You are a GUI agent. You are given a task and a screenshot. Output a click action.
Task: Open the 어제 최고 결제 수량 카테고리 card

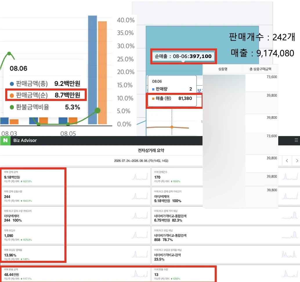coord(75,216)
